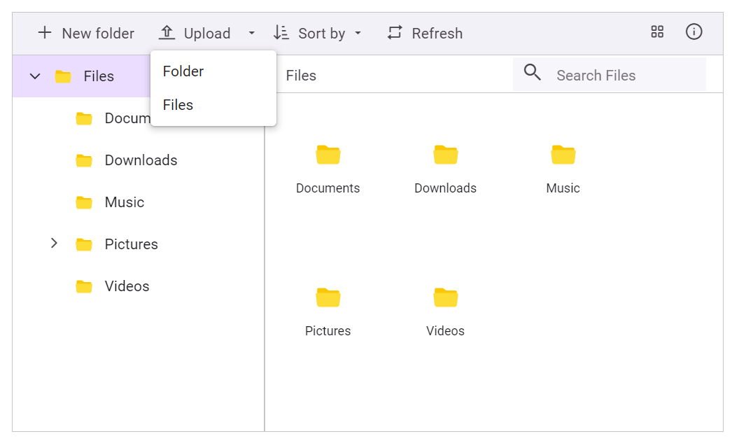Expand the Pictures tree node
739x441 pixels.
coord(54,244)
